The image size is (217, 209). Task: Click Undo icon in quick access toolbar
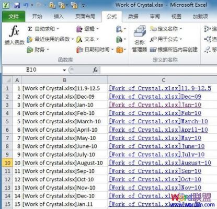pyautogui.click(x=26, y=5)
